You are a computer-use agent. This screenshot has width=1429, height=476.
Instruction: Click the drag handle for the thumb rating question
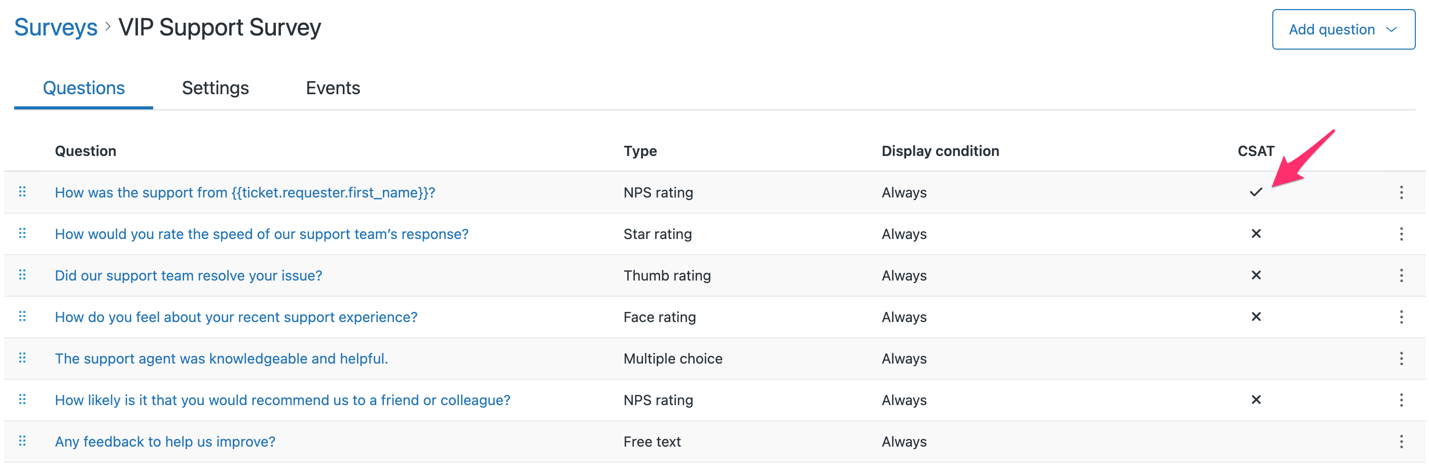(x=23, y=275)
